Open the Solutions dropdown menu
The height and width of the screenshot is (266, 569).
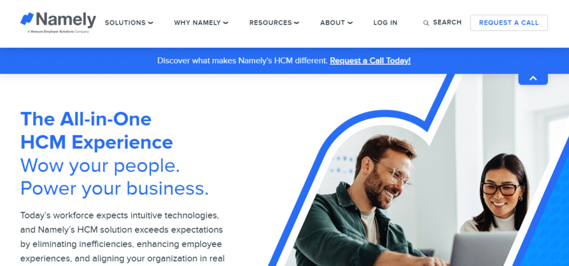point(129,22)
